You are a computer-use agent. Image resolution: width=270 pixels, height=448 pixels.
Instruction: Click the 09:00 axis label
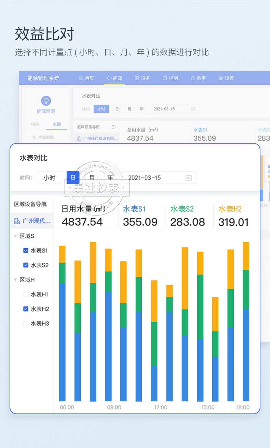[x=114, y=407]
